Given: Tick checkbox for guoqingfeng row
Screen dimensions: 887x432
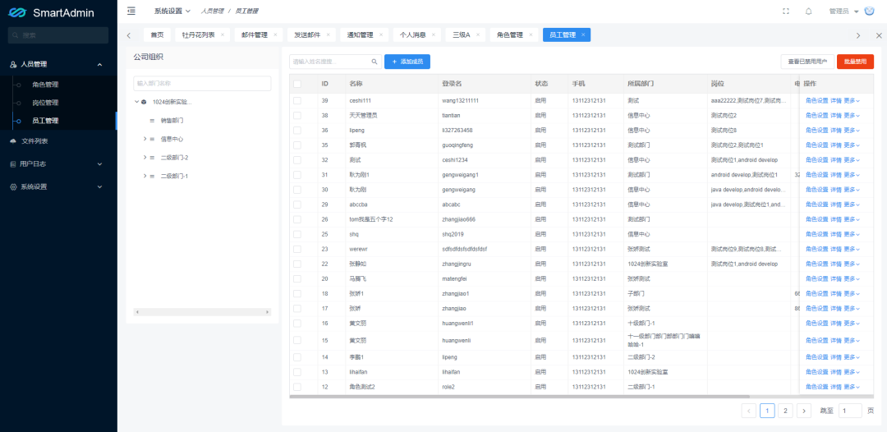Looking at the screenshot, I should coord(297,145).
